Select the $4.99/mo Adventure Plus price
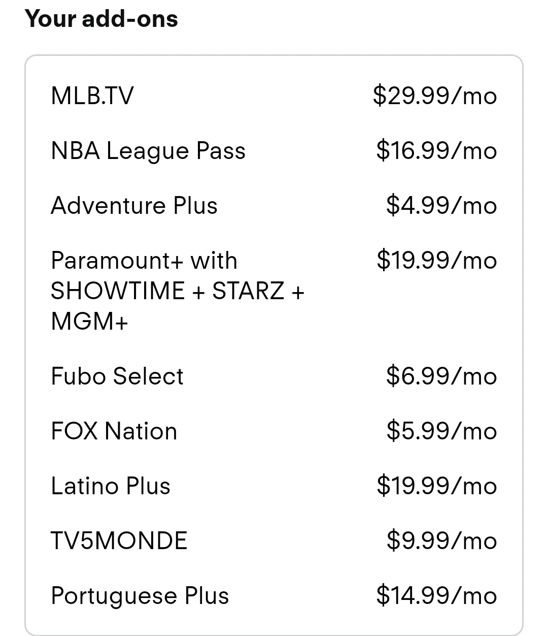Screen dimensions: 548x636 (x=441, y=205)
